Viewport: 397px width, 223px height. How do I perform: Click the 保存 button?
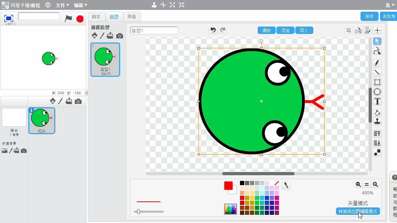pos(369,16)
